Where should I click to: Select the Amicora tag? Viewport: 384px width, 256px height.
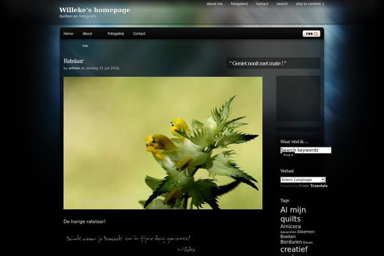pyautogui.click(x=291, y=227)
